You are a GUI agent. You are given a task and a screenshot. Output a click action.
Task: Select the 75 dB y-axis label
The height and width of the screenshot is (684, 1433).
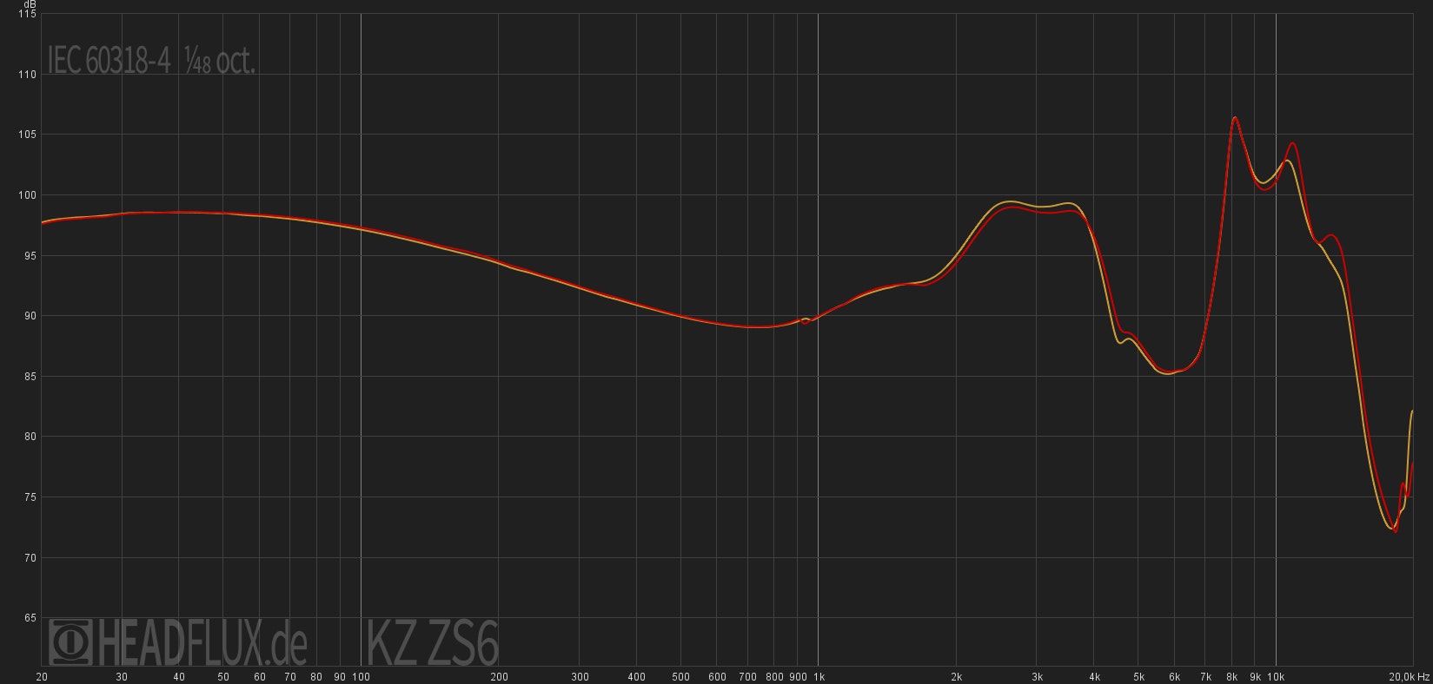pyautogui.click(x=30, y=497)
